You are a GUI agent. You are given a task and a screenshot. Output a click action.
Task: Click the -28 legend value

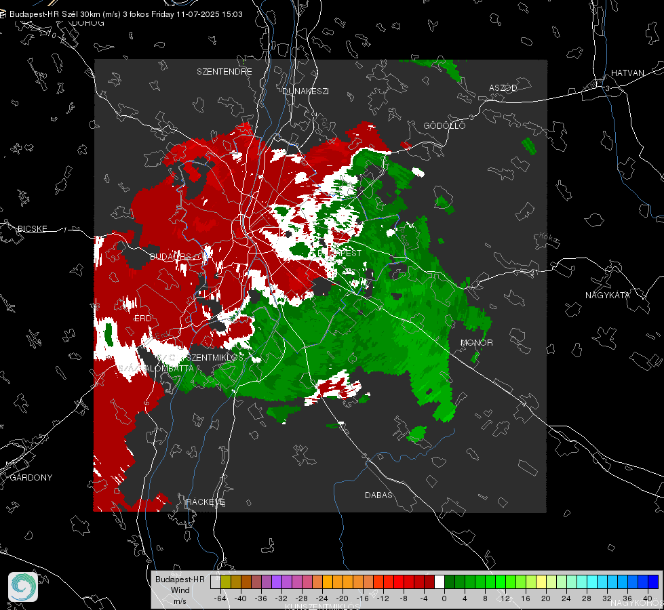tap(302, 598)
